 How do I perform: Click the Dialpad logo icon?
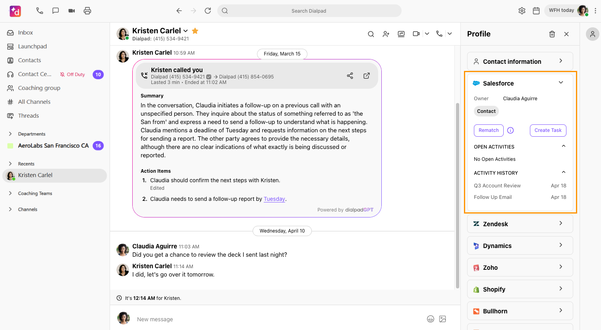tap(15, 11)
